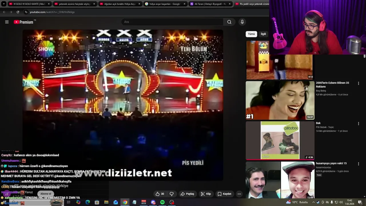This screenshot has height=206, width=366.
Task: Go back with the browser back arrow
Action: pos(4,12)
